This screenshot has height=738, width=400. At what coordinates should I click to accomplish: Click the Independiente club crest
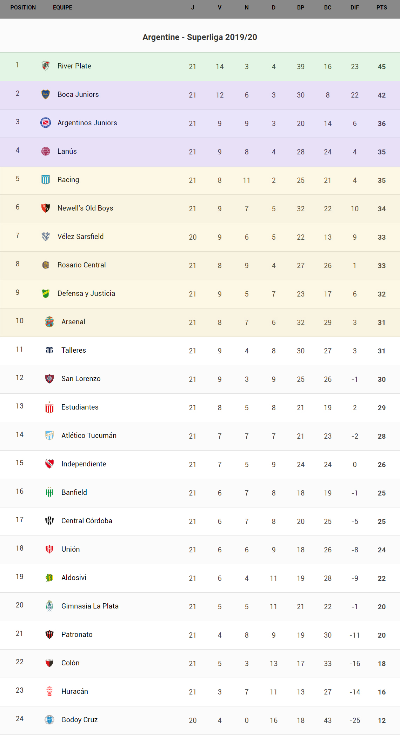click(x=49, y=464)
